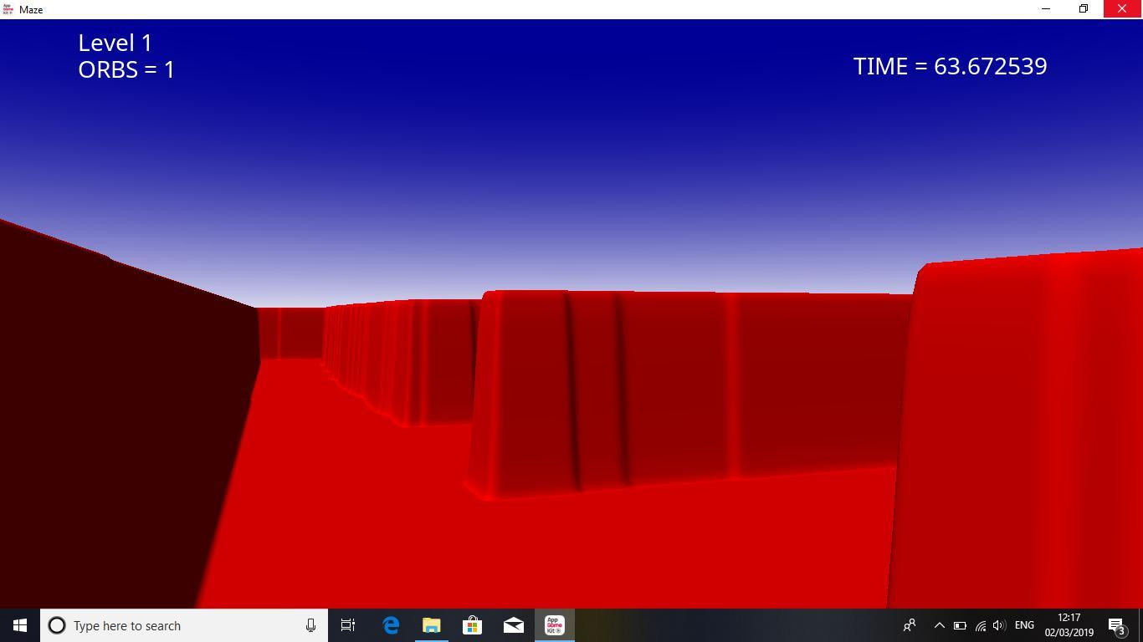The width and height of the screenshot is (1143, 642).
Task: Minimize the Maze game window
Action: click(1045, 9)
